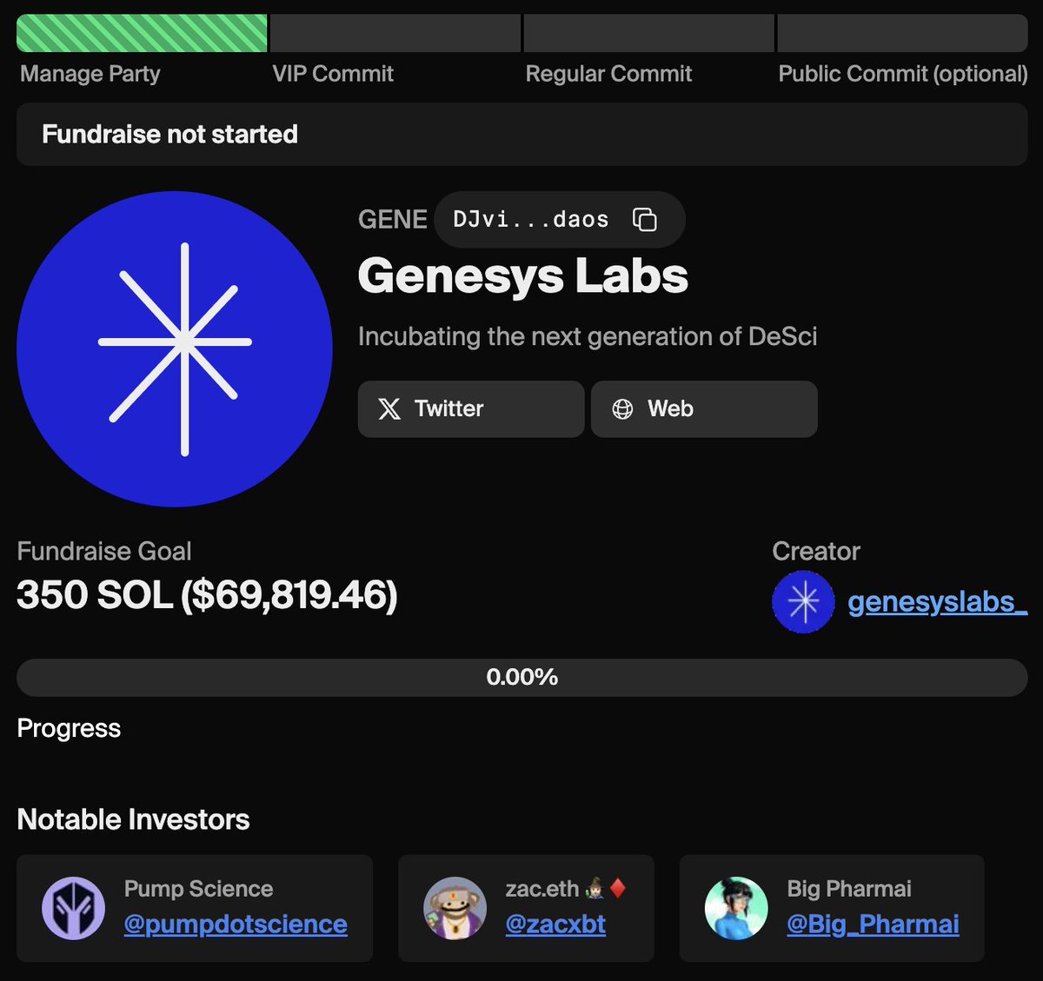Click the Progress label
1043x981 pixels.
[x=69, y=728]
